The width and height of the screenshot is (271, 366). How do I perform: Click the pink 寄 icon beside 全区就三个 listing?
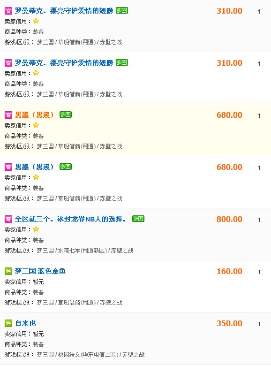(8, 219)
